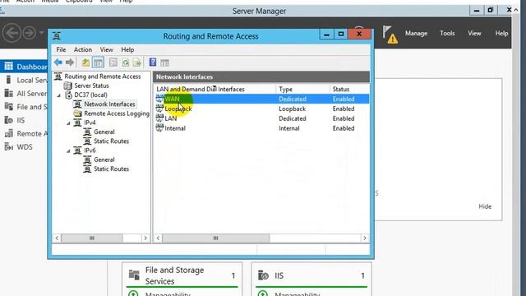Click the Server Manager notifications flag icon

pyautogui.click(x=390, y=35)
